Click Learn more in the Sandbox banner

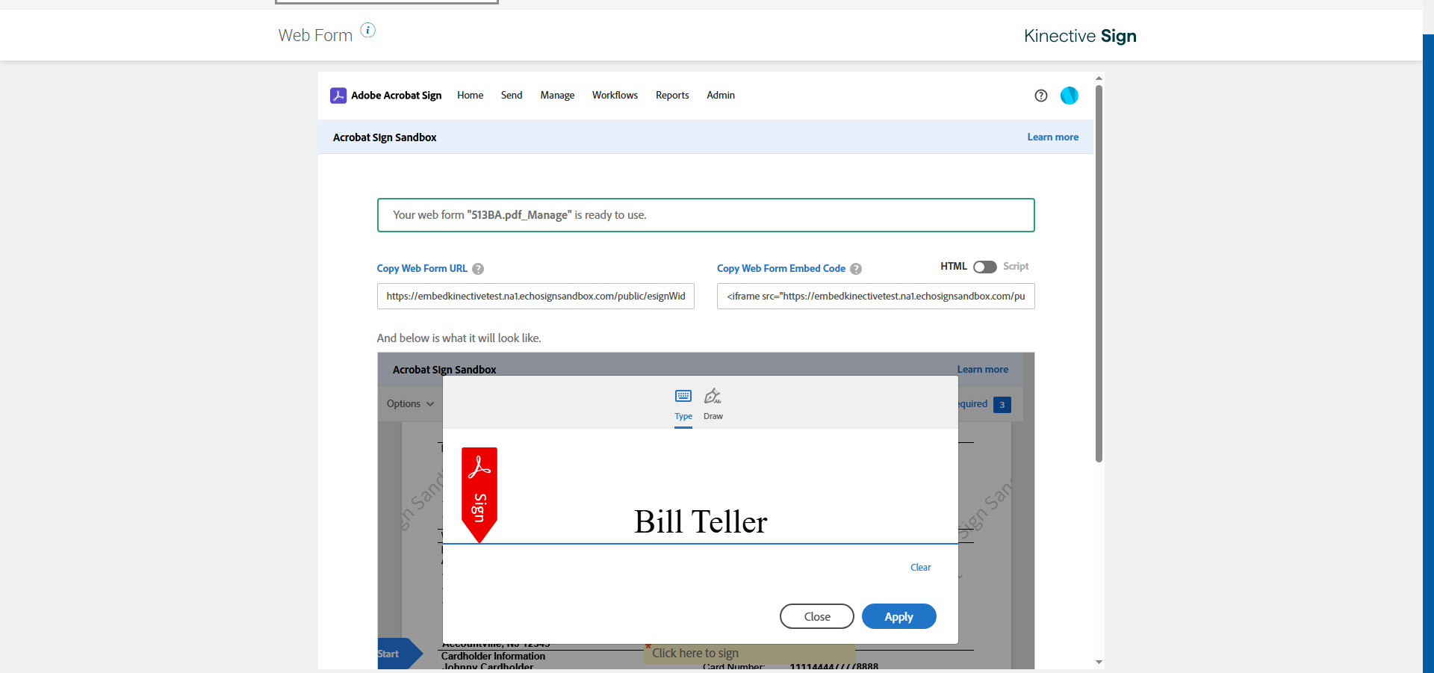click(1053, 137)
